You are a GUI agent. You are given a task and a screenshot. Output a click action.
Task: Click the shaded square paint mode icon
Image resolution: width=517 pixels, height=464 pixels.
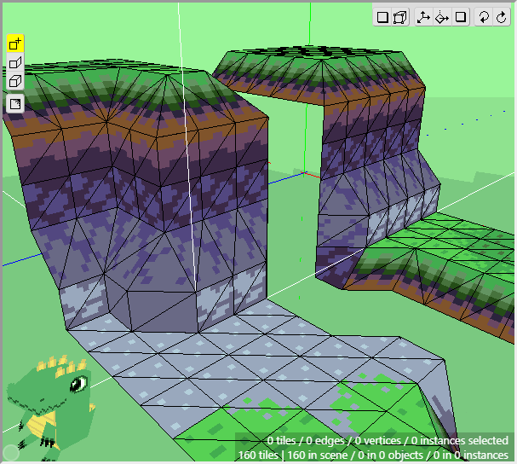point(15,103)
